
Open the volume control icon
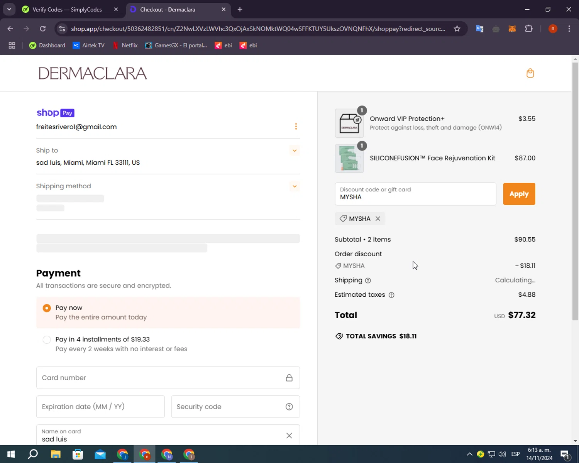[502, 454]
